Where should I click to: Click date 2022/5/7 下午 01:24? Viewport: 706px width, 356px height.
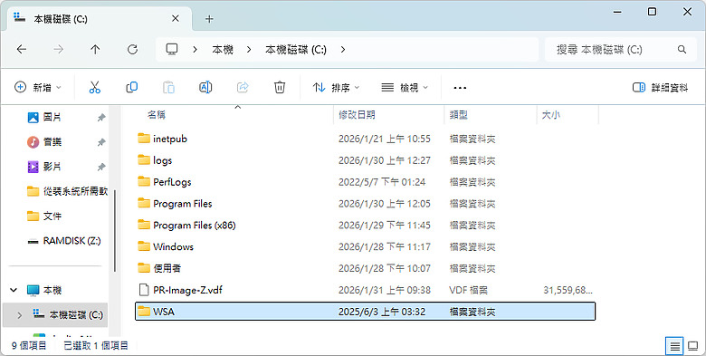382,182
